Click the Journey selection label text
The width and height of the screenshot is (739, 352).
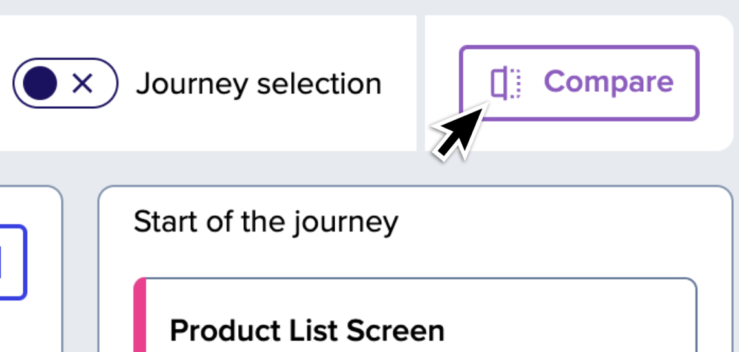(x=258, y=84)
